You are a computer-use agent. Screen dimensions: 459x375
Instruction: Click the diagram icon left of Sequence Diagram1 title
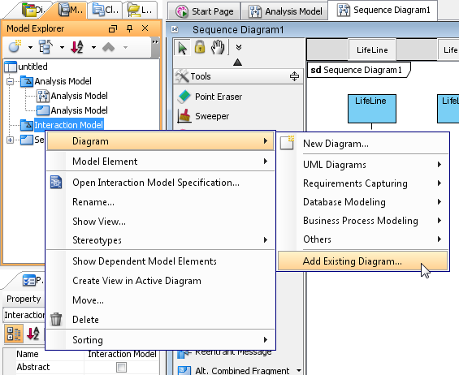175,29
